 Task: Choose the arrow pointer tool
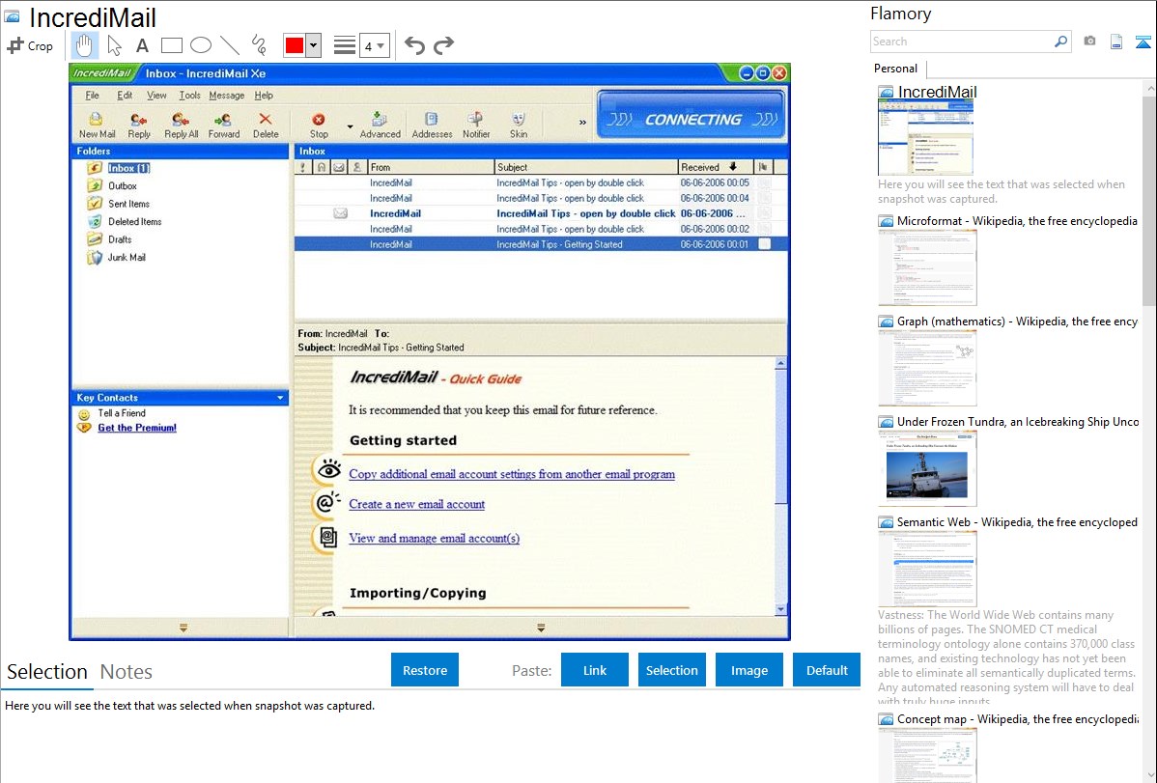114,45
